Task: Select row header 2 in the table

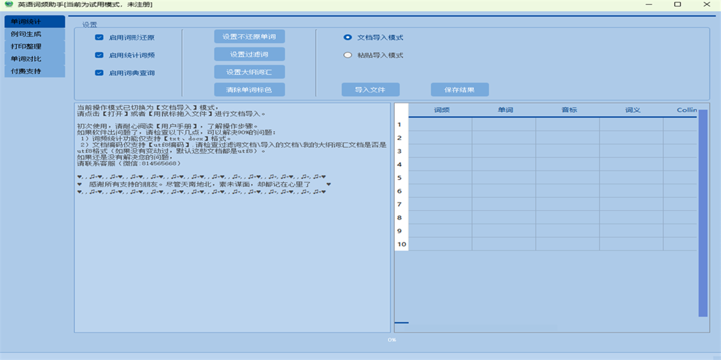Action: click(401, 137)
